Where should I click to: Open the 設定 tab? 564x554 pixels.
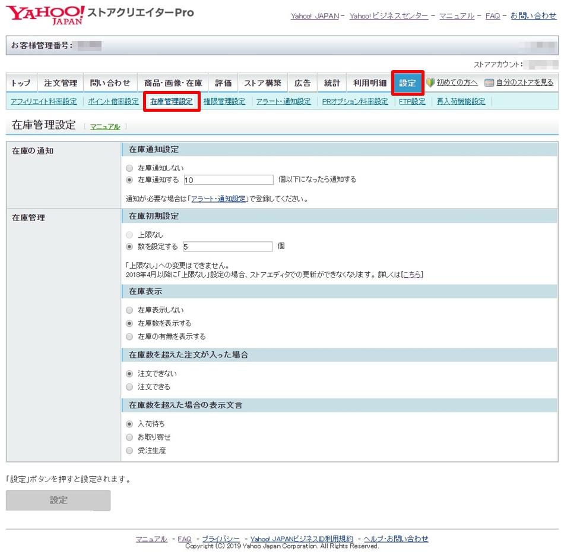407,83
